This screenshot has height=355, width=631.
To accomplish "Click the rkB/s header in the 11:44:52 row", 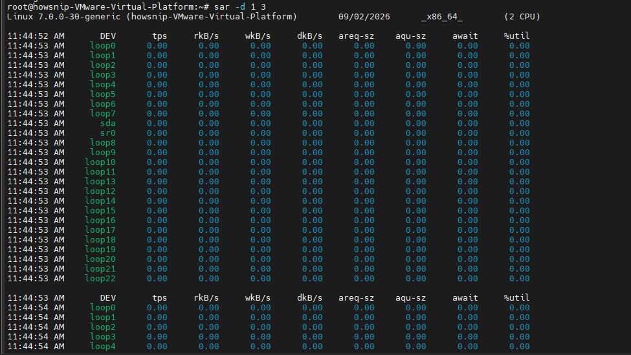I will (x=206, y=36).
